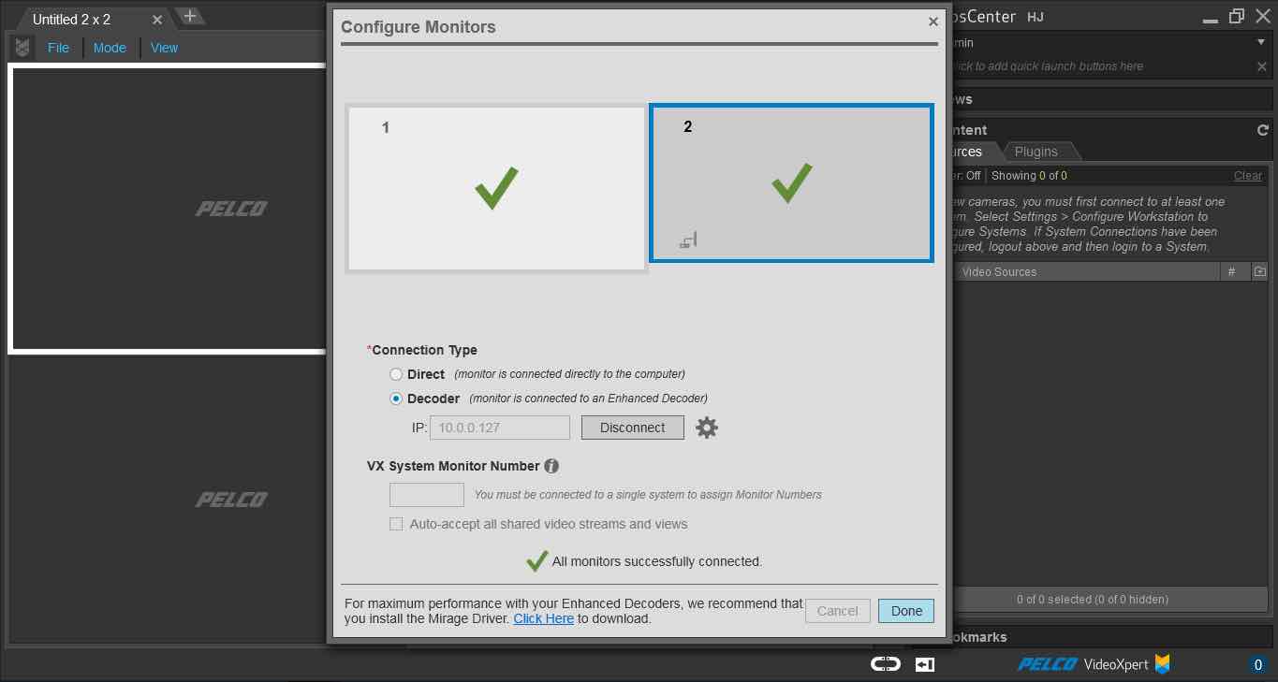1278x682 pixels.
Task: Refresh the Content panel
Action: [1263, 130]
